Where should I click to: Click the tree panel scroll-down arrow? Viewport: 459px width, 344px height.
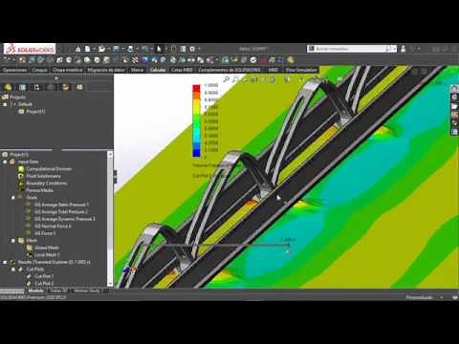110,283
